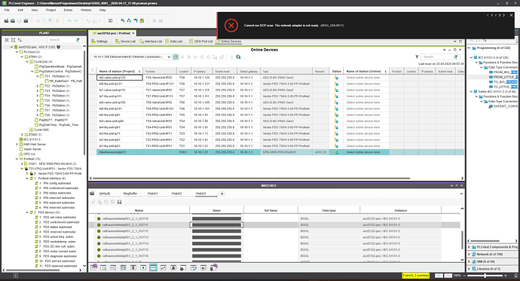This screenshot has width=520, height=281.
Task: Open the Extras menu
Action: point(68,10)
